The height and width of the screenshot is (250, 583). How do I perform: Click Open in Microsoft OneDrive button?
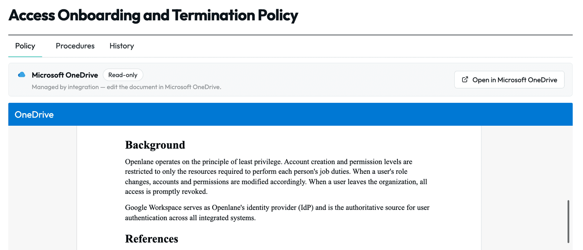[x=509, y=79]
